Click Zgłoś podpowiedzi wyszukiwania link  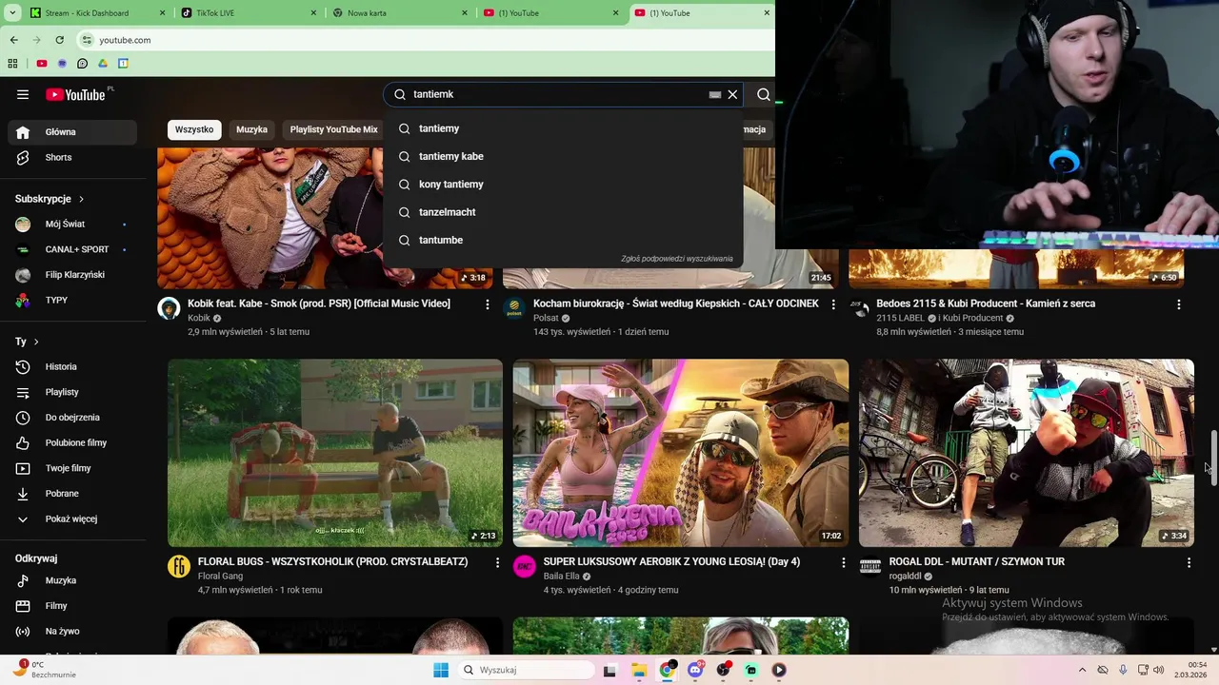[677, 259]
